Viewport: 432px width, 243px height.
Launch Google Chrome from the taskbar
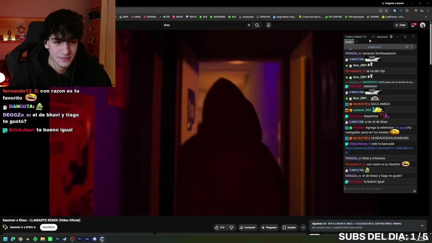point(20,239)
